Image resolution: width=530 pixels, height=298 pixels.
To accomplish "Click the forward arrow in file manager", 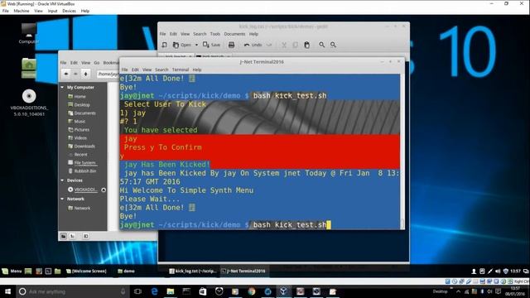I will [x=75, y=74].
